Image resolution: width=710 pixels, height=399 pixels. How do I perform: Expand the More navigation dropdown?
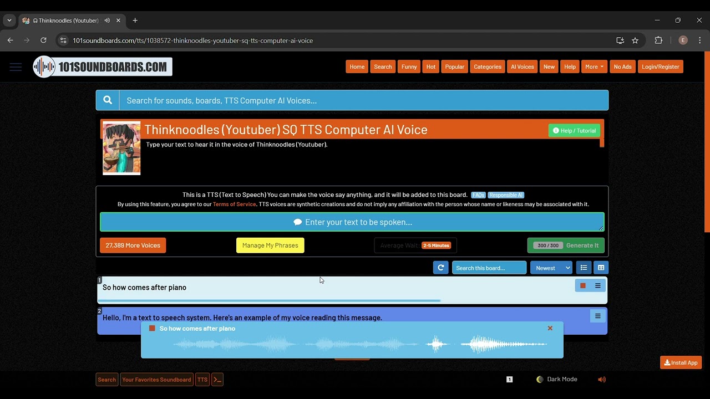tap(594, 66)
